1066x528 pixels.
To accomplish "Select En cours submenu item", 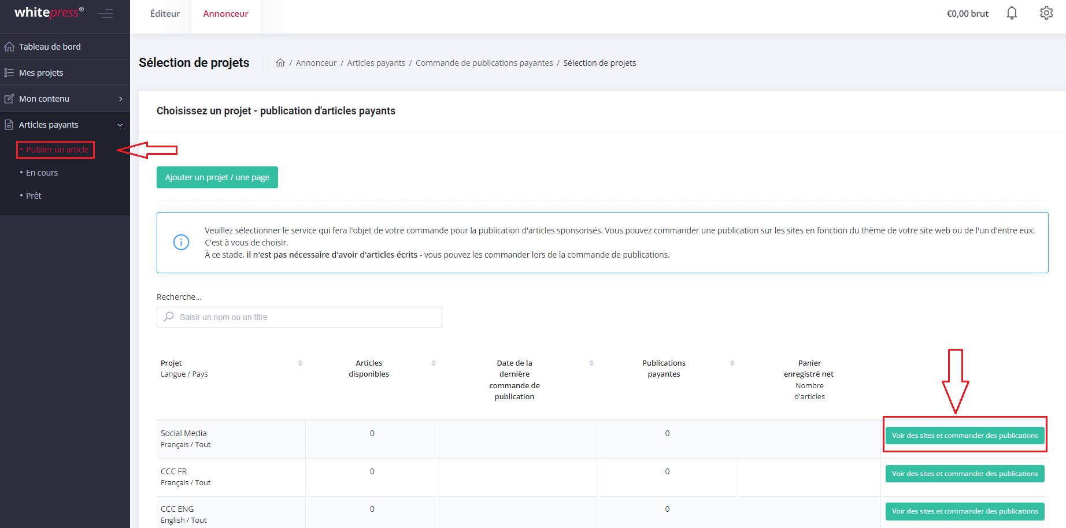I will (42, 173).
